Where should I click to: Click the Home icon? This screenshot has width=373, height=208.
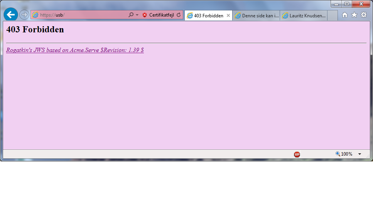345,15
